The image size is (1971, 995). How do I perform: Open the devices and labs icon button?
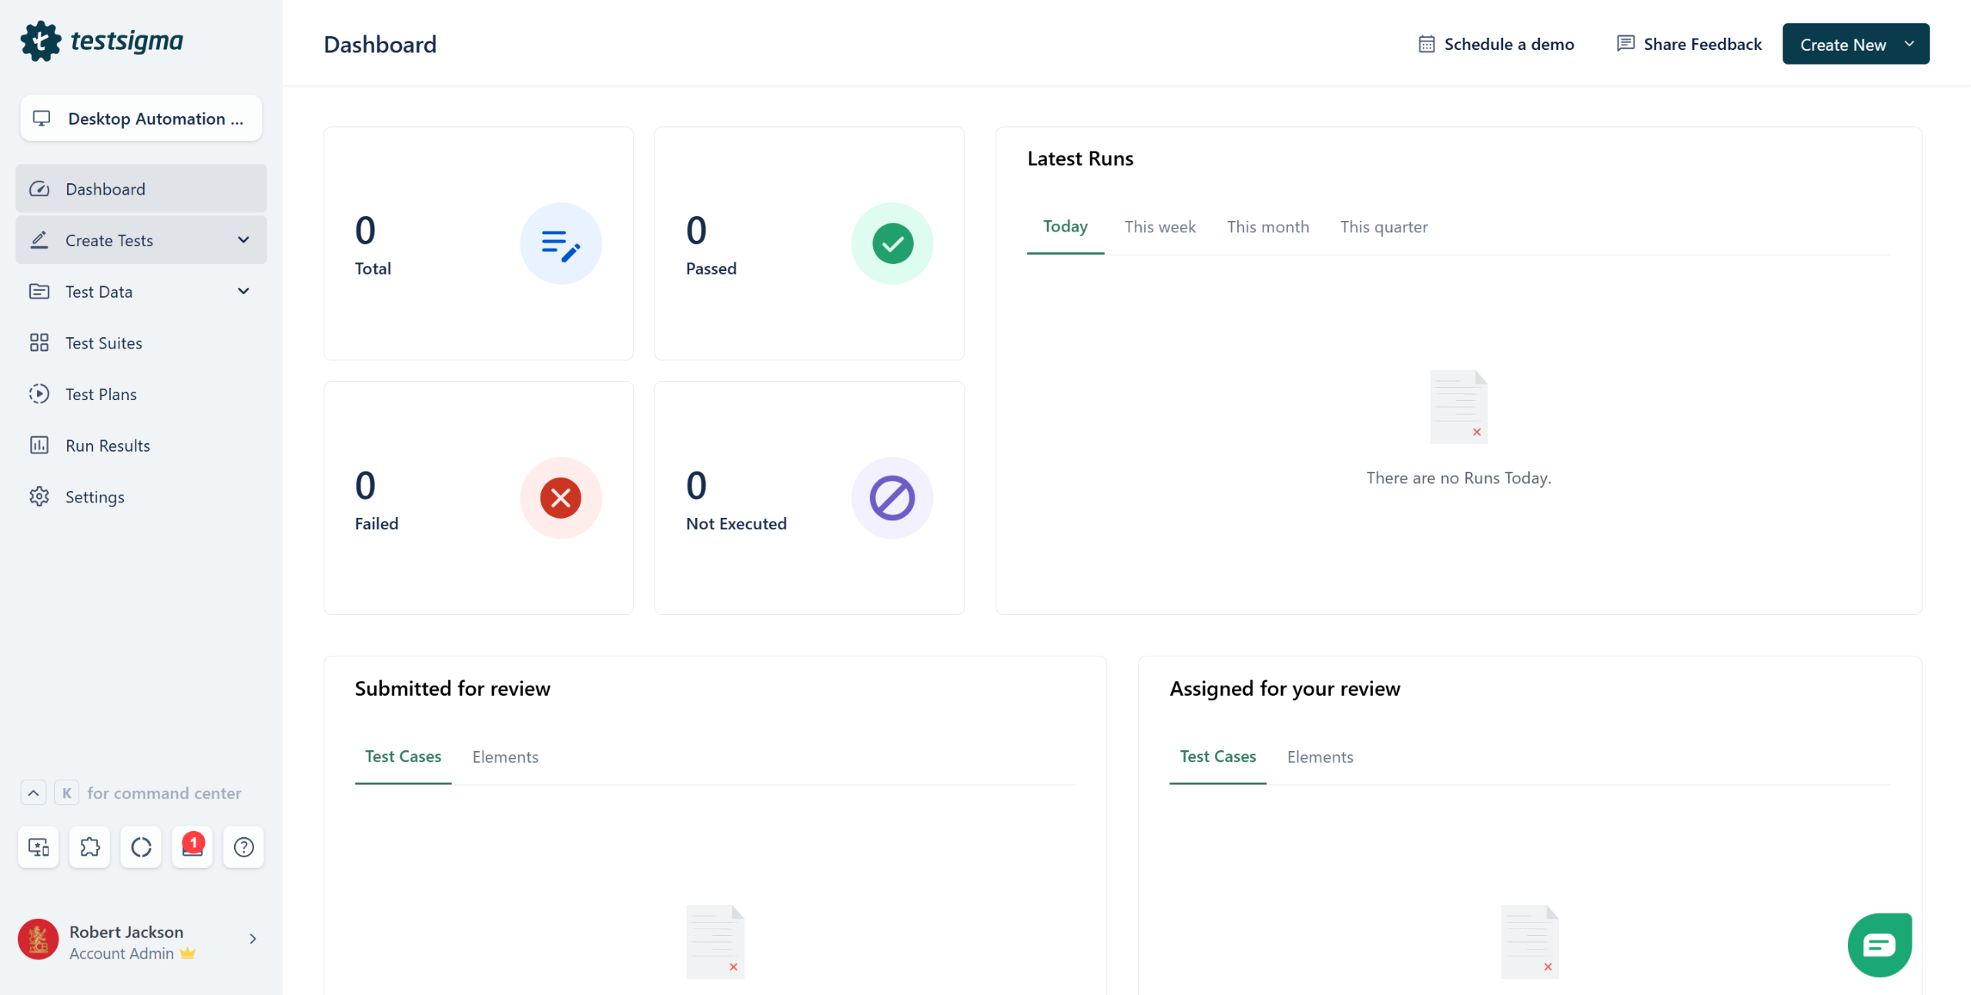(x=38, y=846)
